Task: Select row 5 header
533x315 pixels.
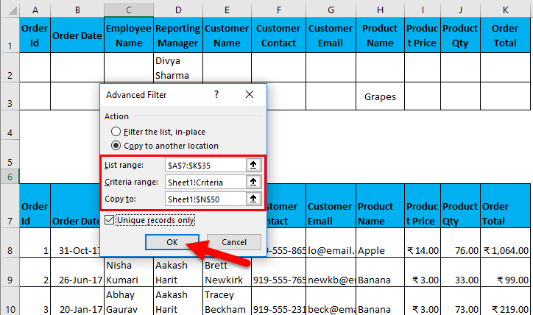Action: (x=10, y=154)
